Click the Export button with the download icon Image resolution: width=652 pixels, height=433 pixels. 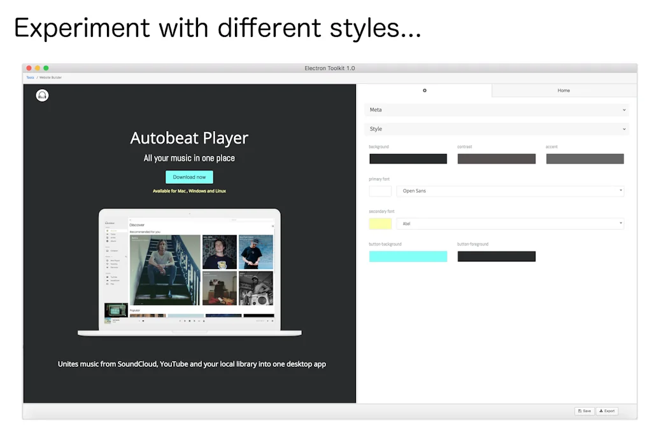pos(606,411)
